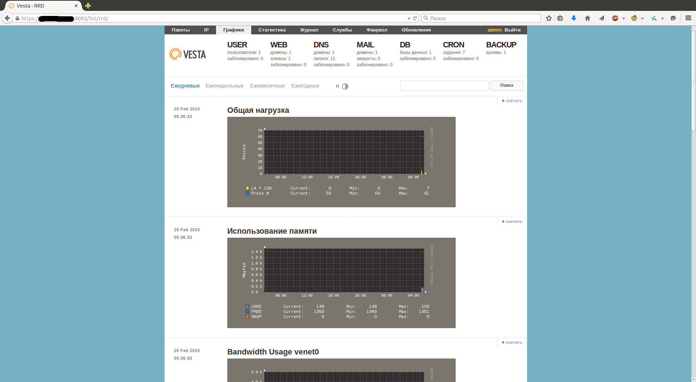Viewport: 696px width, 382px height.
Task: Open the URL bar history dropdown
Action: pyautogui.click(x=409, y=18)
